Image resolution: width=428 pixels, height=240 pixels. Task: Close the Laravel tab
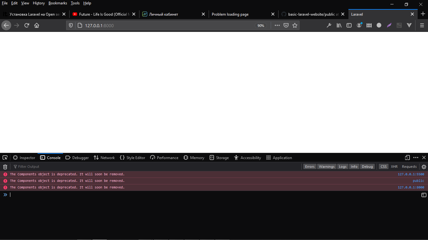click(x=412, y=14)
